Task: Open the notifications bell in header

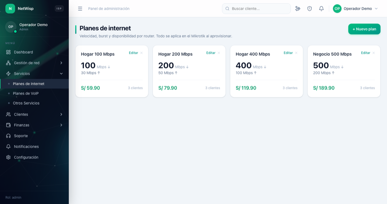Action: pyautogui.click(x=321, y=9)
